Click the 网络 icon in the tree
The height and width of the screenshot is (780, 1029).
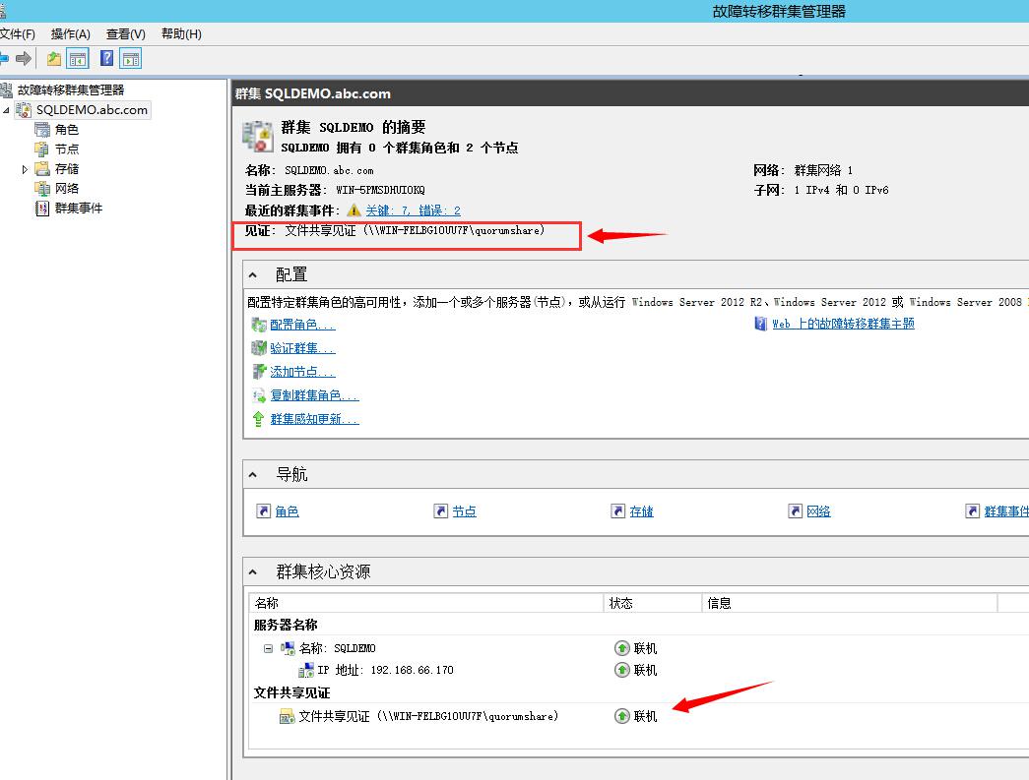42,189
